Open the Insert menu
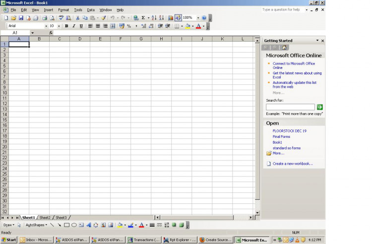This screenshot has width=372, height=244. [x=49, y=10]
